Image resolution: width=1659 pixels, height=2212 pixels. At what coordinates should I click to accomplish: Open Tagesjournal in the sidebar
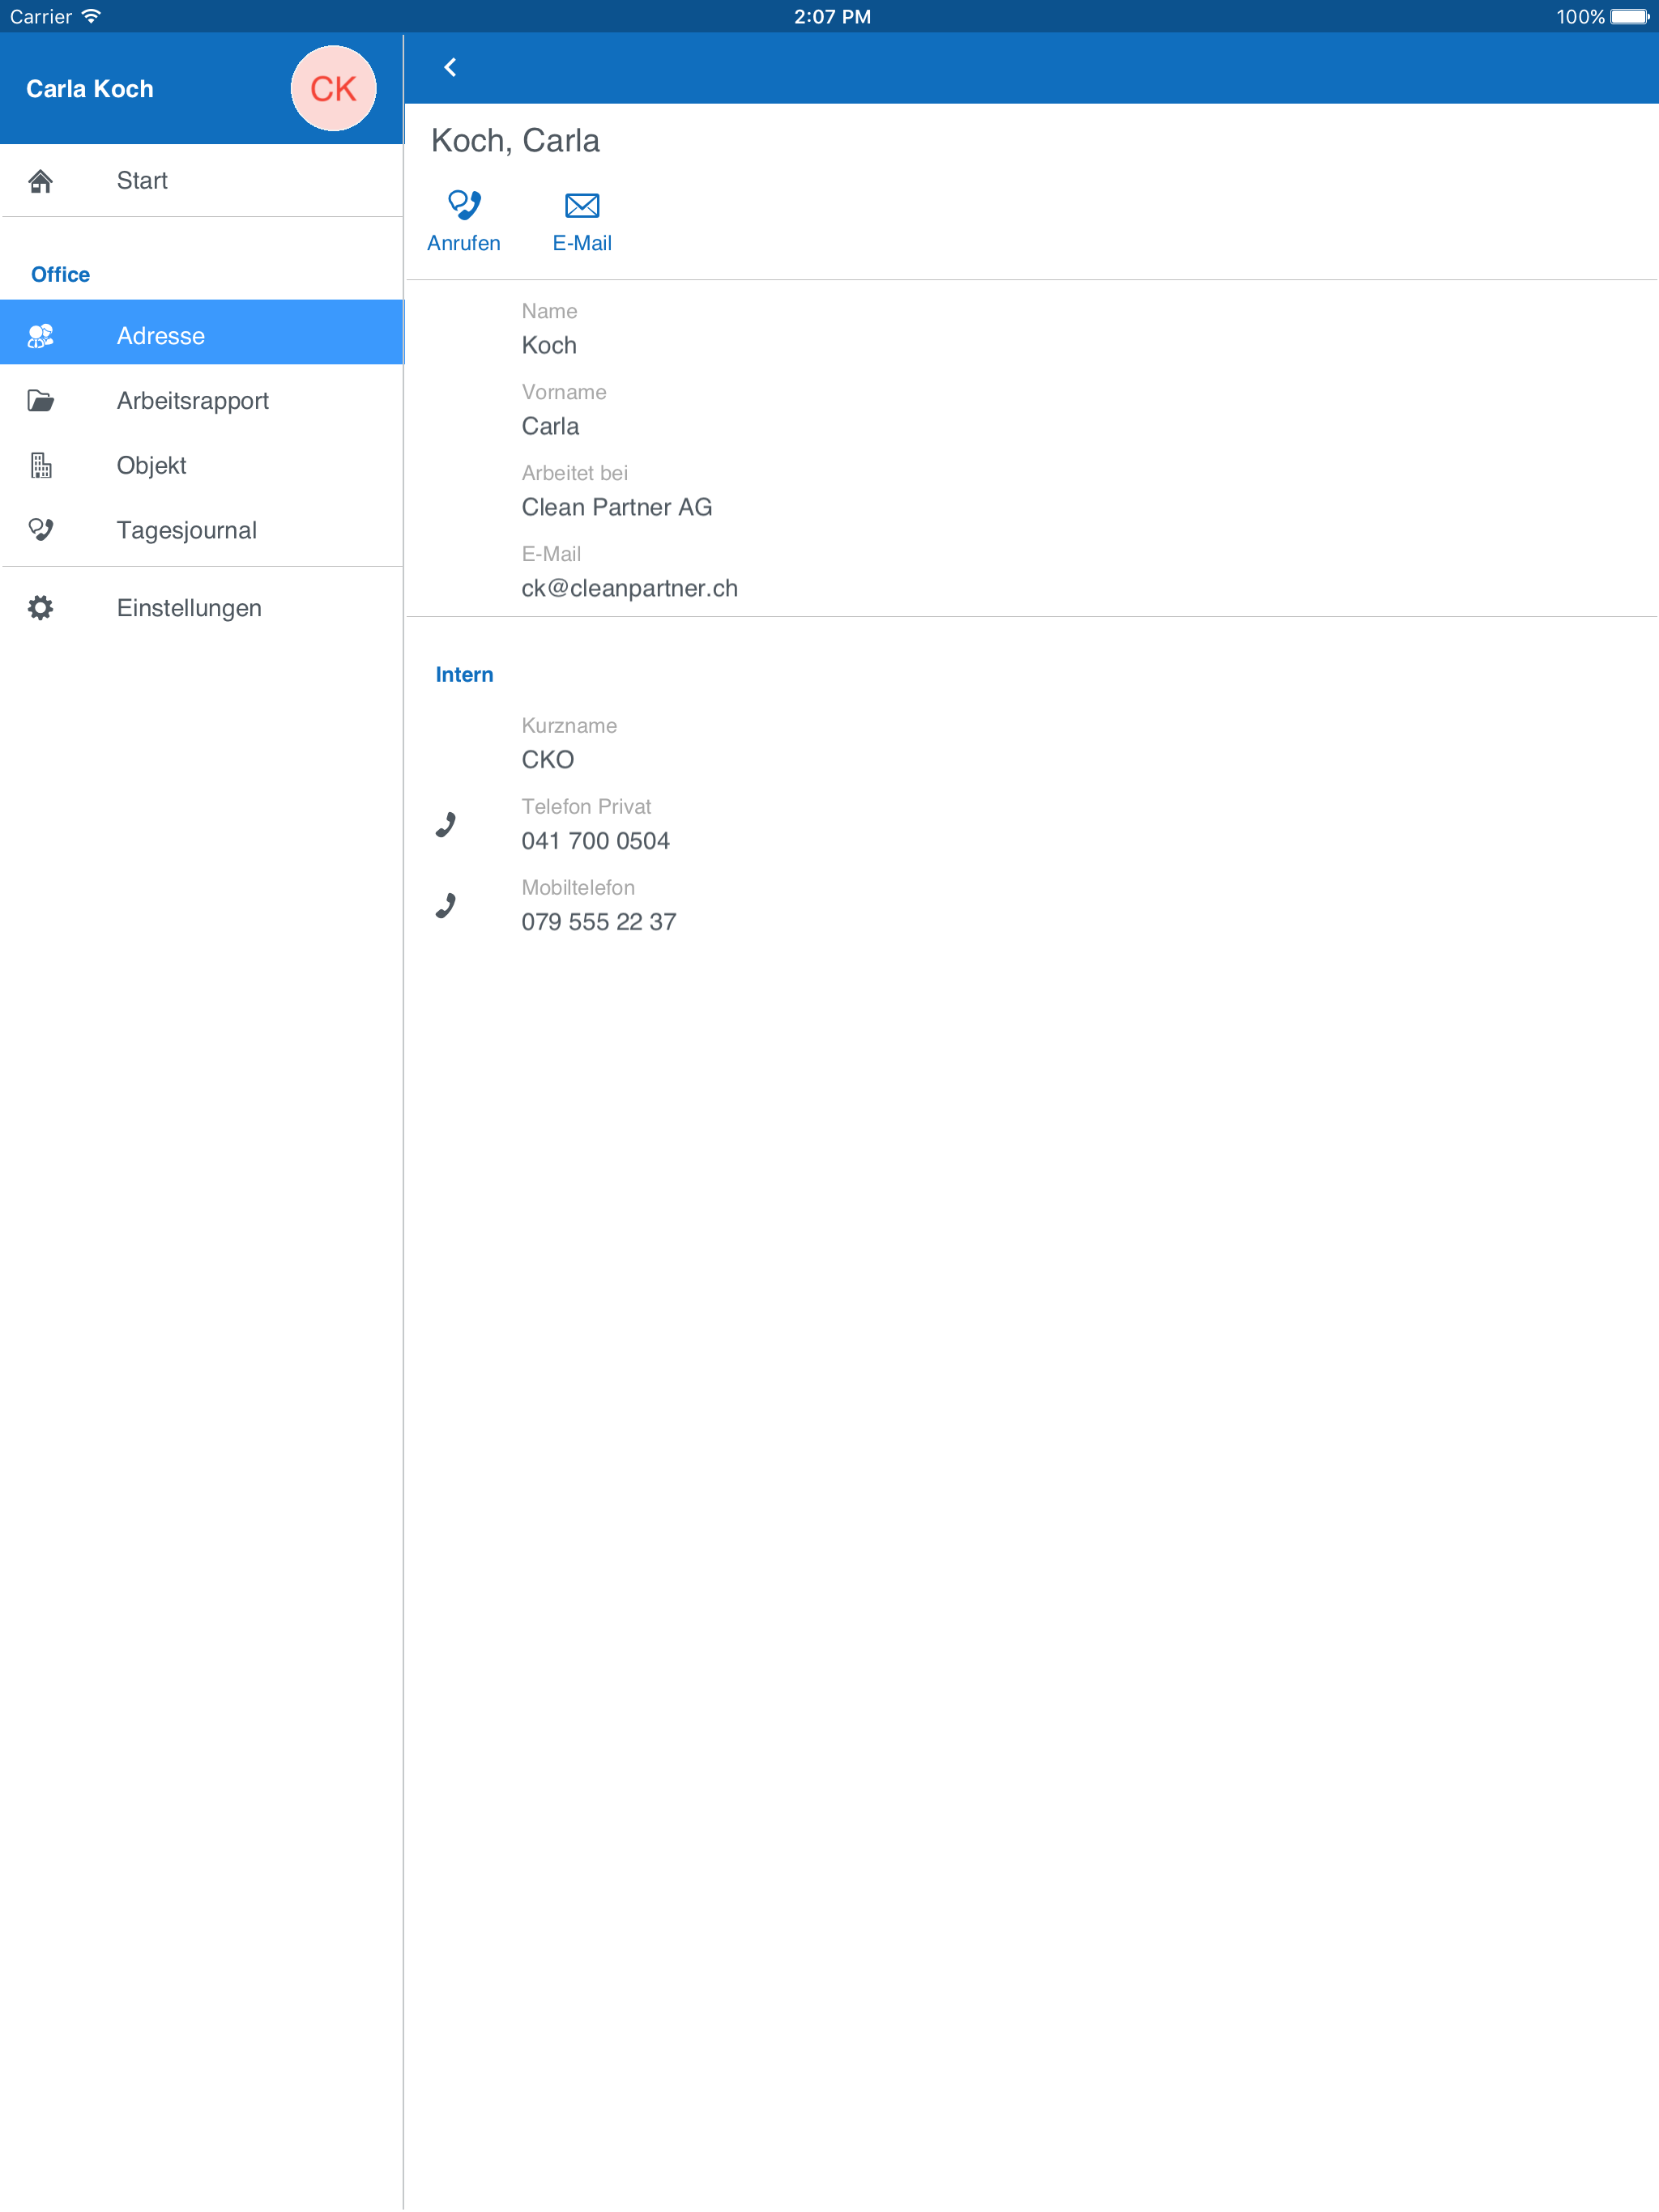click(203, 530)
